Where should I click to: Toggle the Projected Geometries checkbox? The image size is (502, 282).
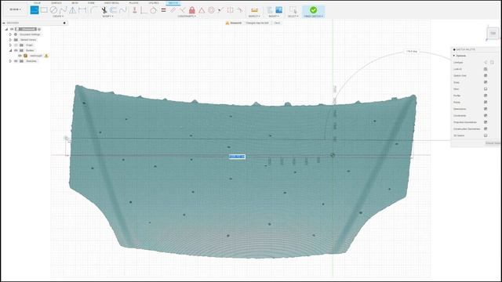(x=486, y=122)
